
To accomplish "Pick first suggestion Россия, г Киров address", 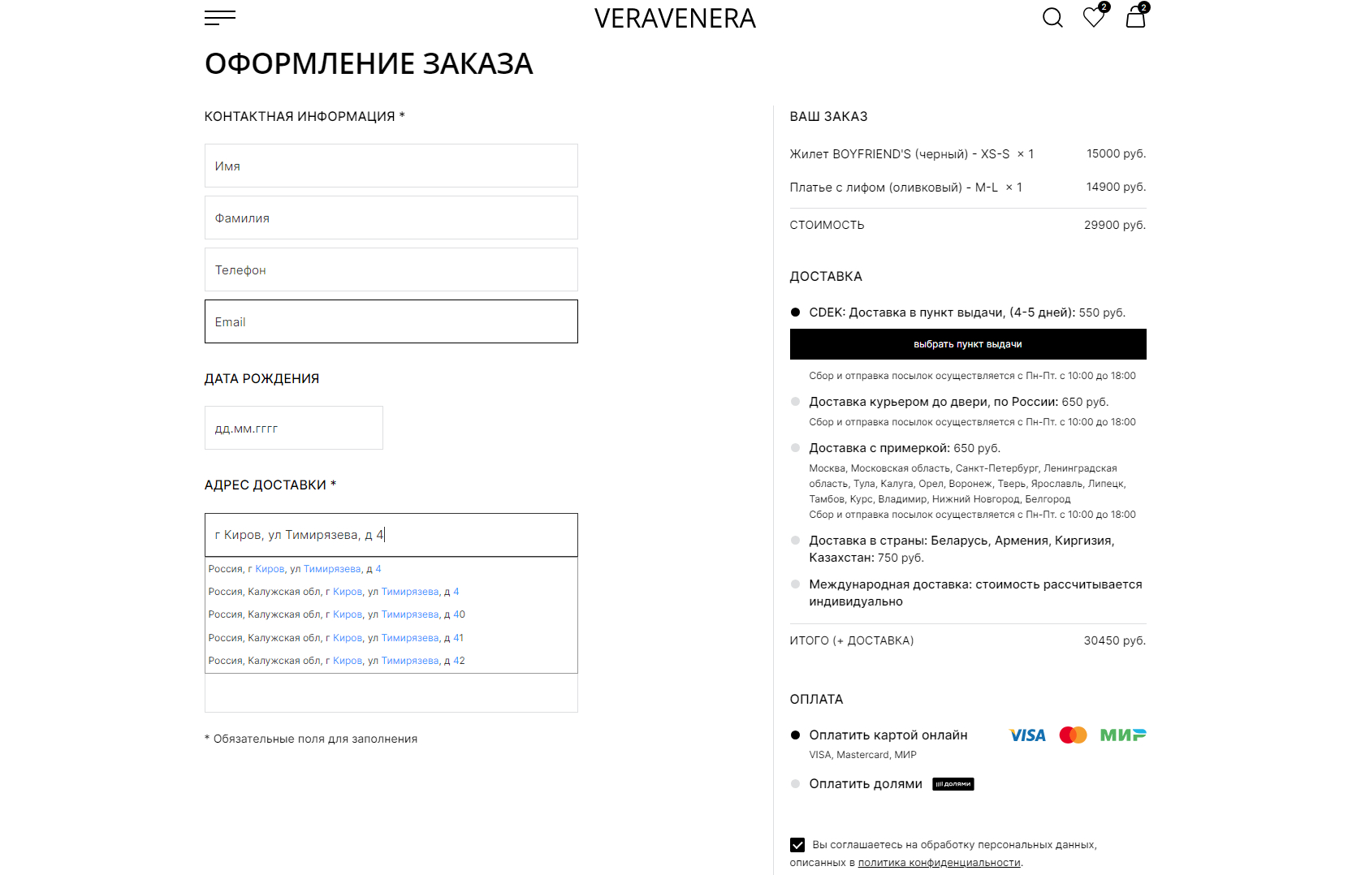I will click(295, 569).
